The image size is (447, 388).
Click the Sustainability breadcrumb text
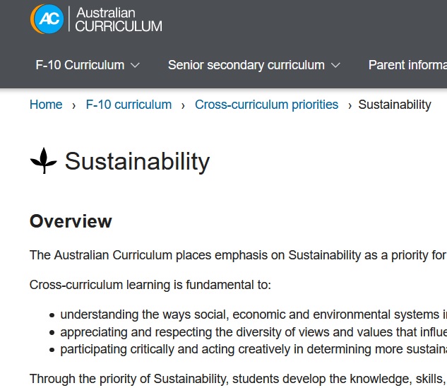395,105
